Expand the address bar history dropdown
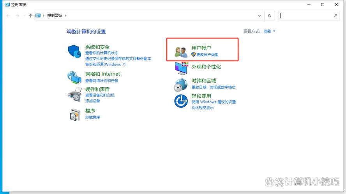 pyautogui.click(x=259, y=16)
